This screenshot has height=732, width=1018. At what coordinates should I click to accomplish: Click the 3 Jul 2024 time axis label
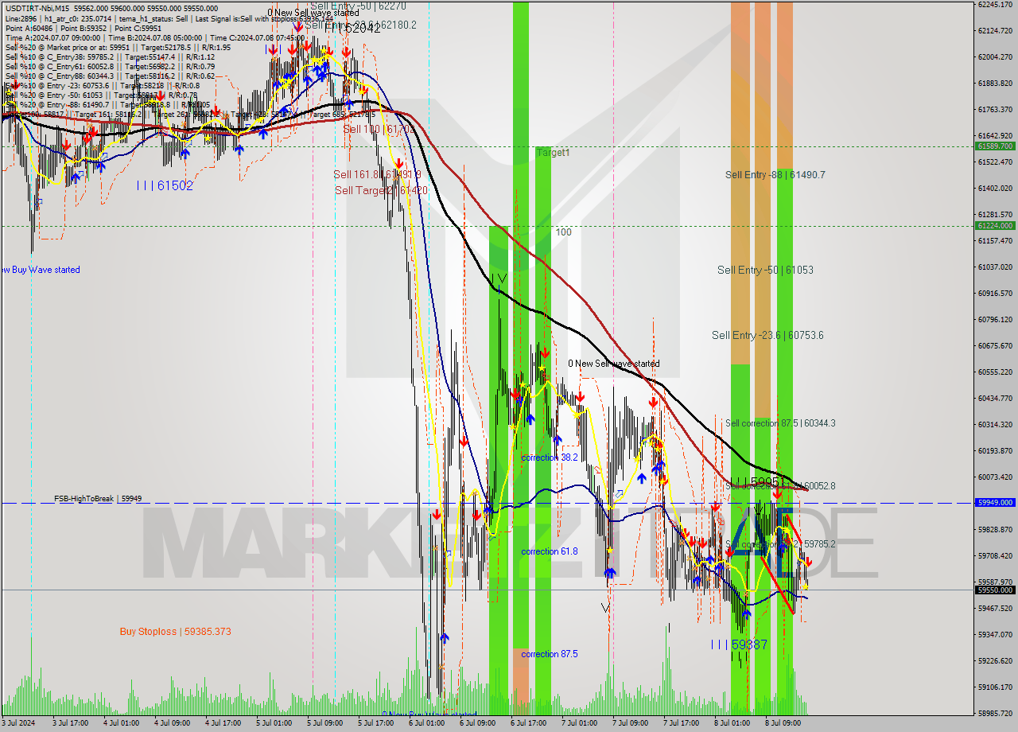pos(18,723)
